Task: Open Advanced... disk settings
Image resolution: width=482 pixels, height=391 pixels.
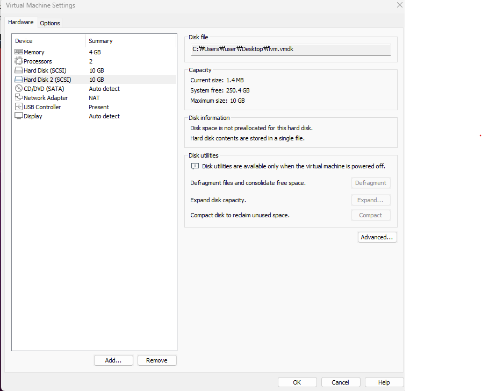Action: (377, 237)
